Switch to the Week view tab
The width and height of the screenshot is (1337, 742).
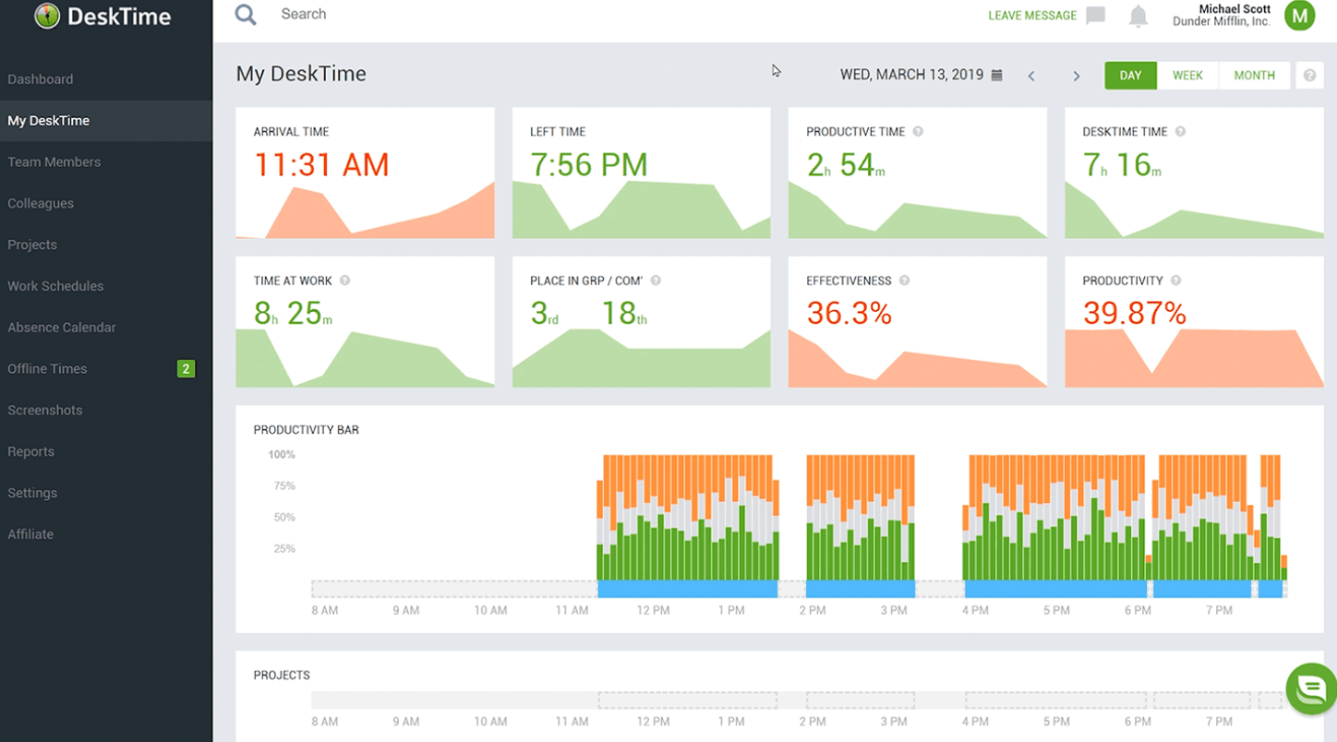pyautogui.click(x=1187, y=75)
